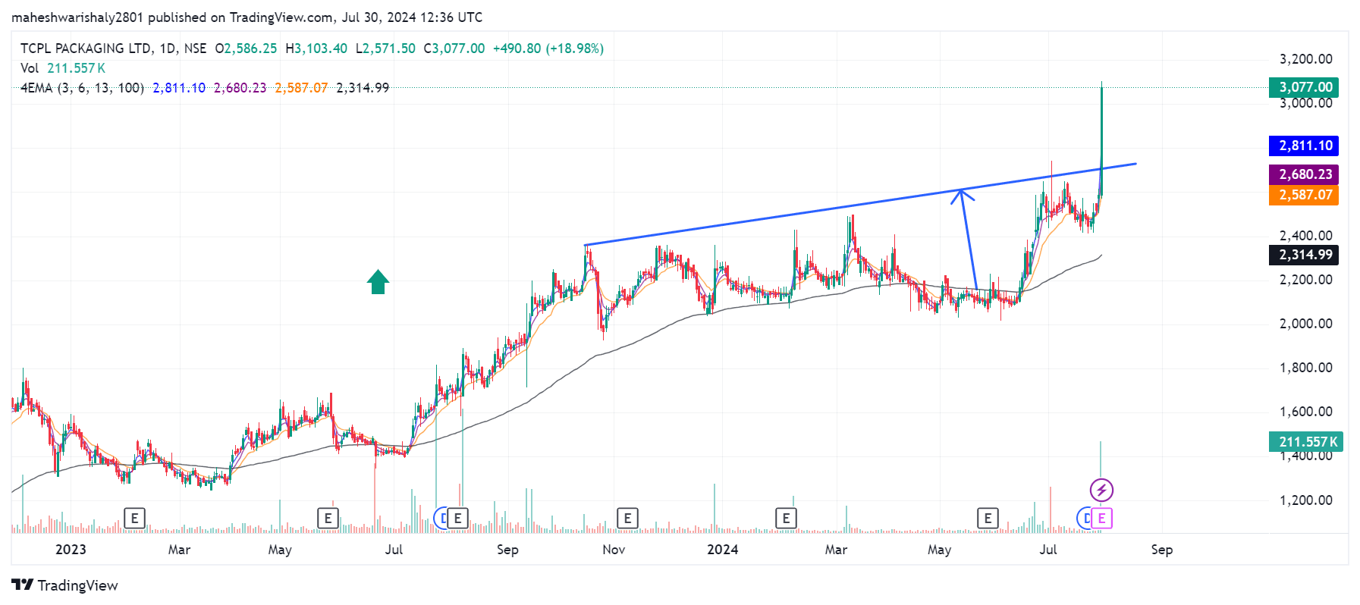1360x605 pixels.
Task: Click the H3,103.40 high value
Action: coord(316,49)
